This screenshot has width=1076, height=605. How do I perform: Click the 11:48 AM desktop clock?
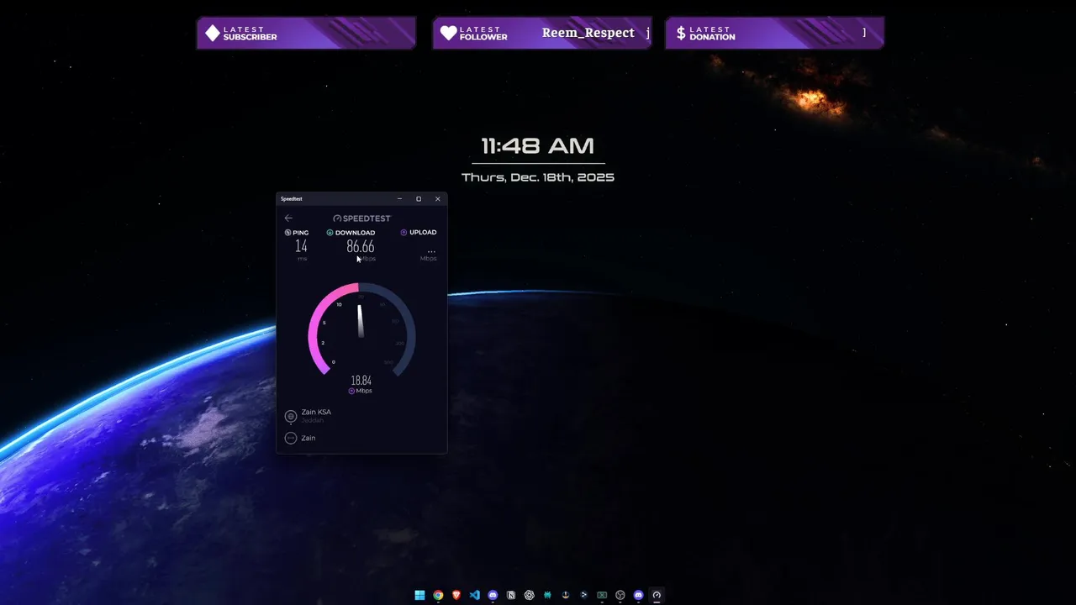pos(537,146)
